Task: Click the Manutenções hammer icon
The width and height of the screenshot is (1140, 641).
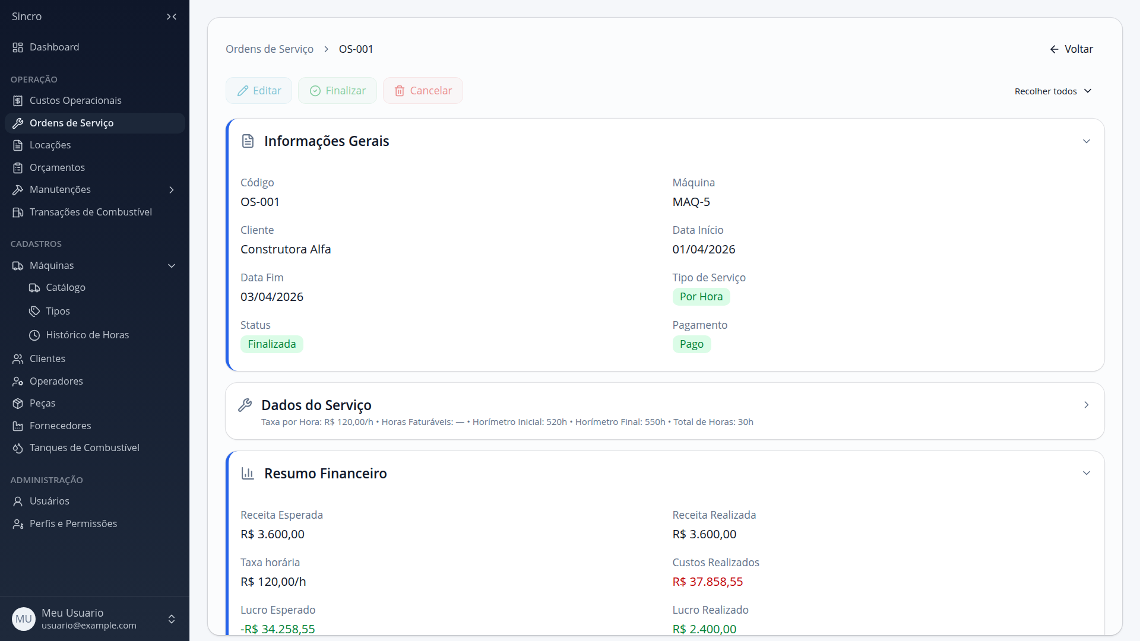Action: tap(18, 190)
